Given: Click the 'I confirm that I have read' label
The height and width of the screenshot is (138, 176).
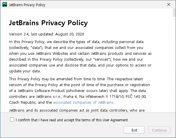Looking at the screenshot, I should tap(72, 120).
